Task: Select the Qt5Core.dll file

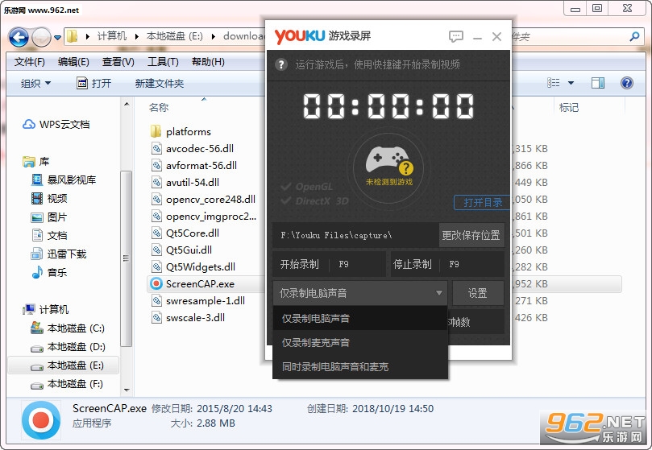Action: click(x=185, y=233)
